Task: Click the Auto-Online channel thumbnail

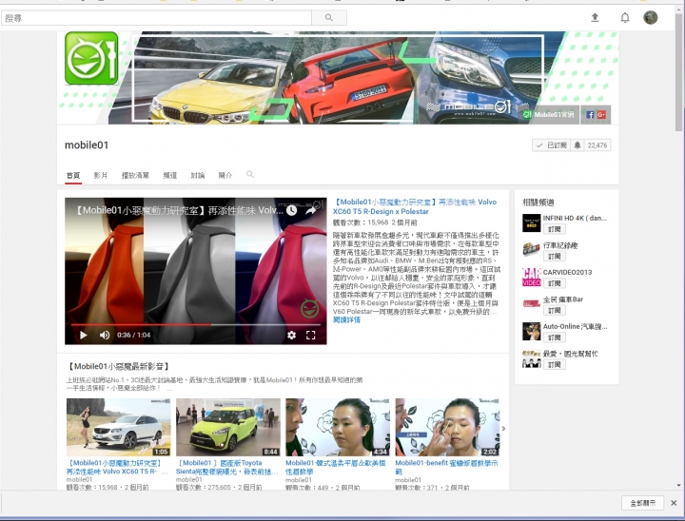Action: (531, 332)
